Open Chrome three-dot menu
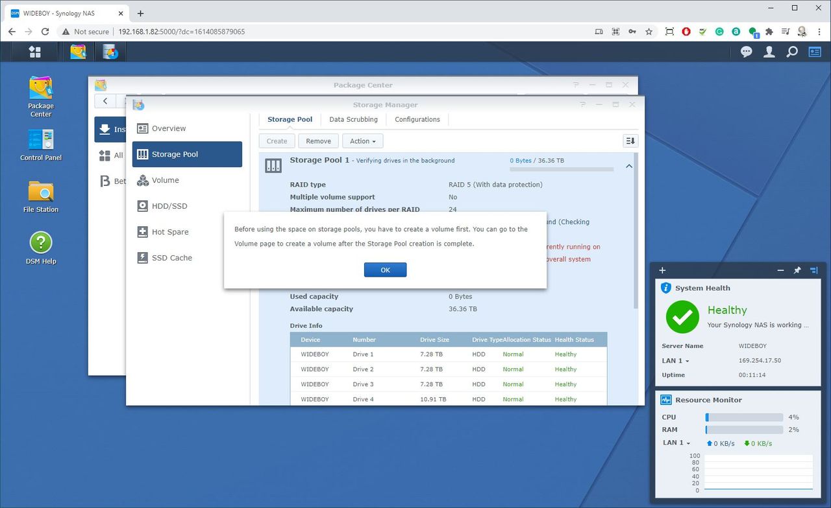The width and height of the screenshot is (831, 508). [x=819, y=31]
